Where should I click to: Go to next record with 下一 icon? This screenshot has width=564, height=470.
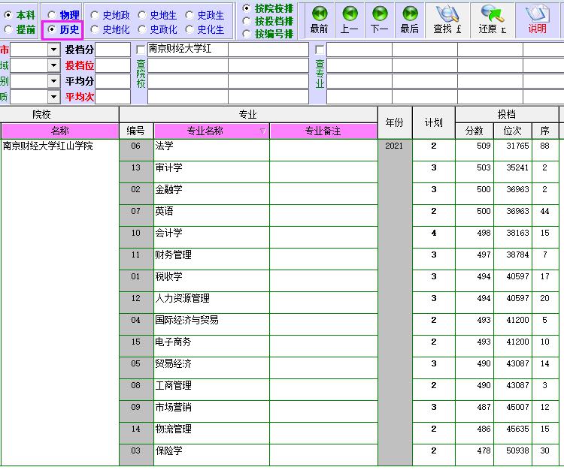point(380,20)
